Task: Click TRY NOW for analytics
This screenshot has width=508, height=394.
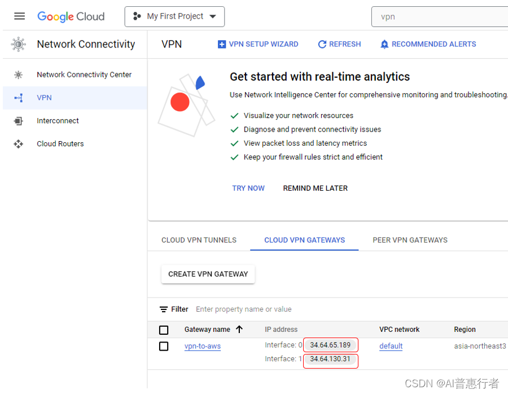Action: [x=248, y=189]
